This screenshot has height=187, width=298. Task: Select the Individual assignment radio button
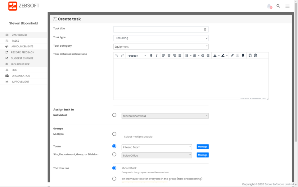pyautogui.click(x=114, y=115)
